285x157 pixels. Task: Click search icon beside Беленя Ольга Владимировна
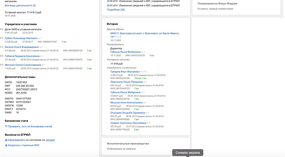(x=40, y=47)
